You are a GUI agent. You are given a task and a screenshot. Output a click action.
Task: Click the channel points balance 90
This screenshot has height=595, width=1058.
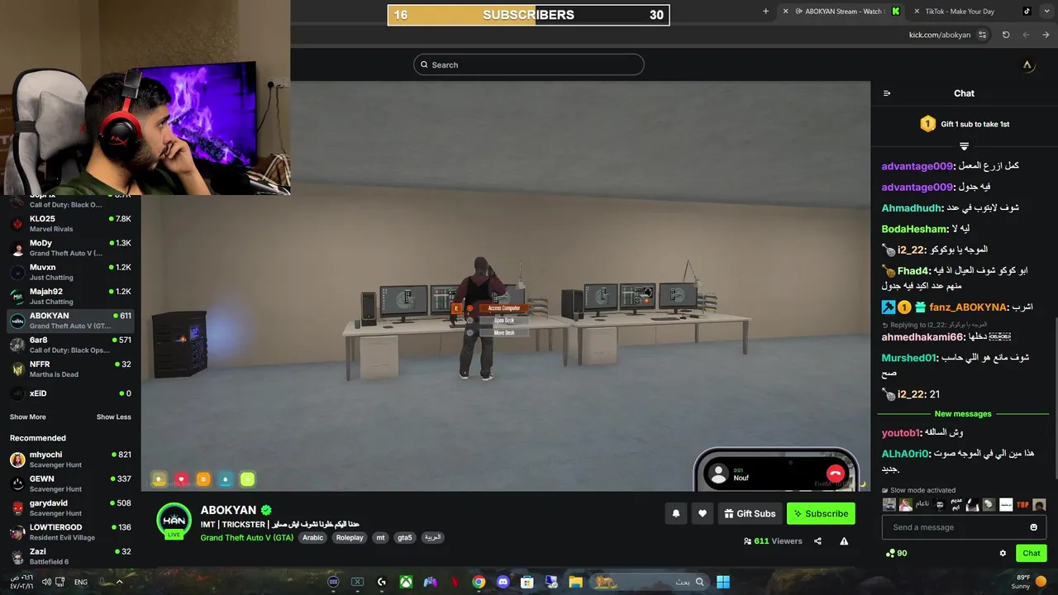896,553
